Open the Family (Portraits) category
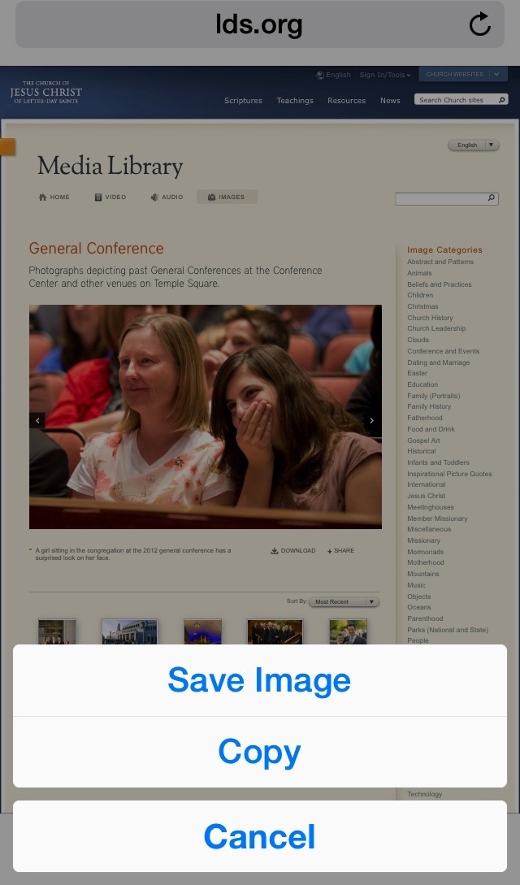 [434, 396]
